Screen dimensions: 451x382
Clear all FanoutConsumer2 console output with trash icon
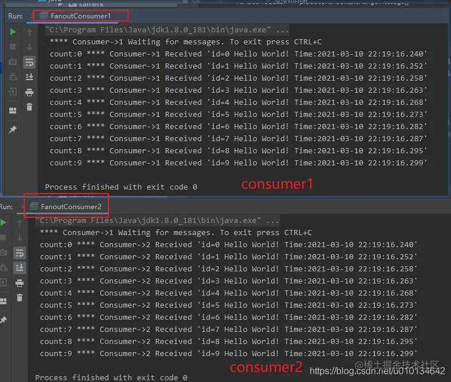(20, 298)
